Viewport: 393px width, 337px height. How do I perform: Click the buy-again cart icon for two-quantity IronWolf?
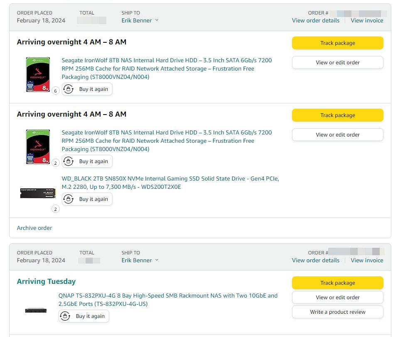pos(68,161)
